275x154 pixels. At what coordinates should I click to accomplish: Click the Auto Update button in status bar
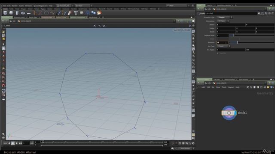coord(185,148)
